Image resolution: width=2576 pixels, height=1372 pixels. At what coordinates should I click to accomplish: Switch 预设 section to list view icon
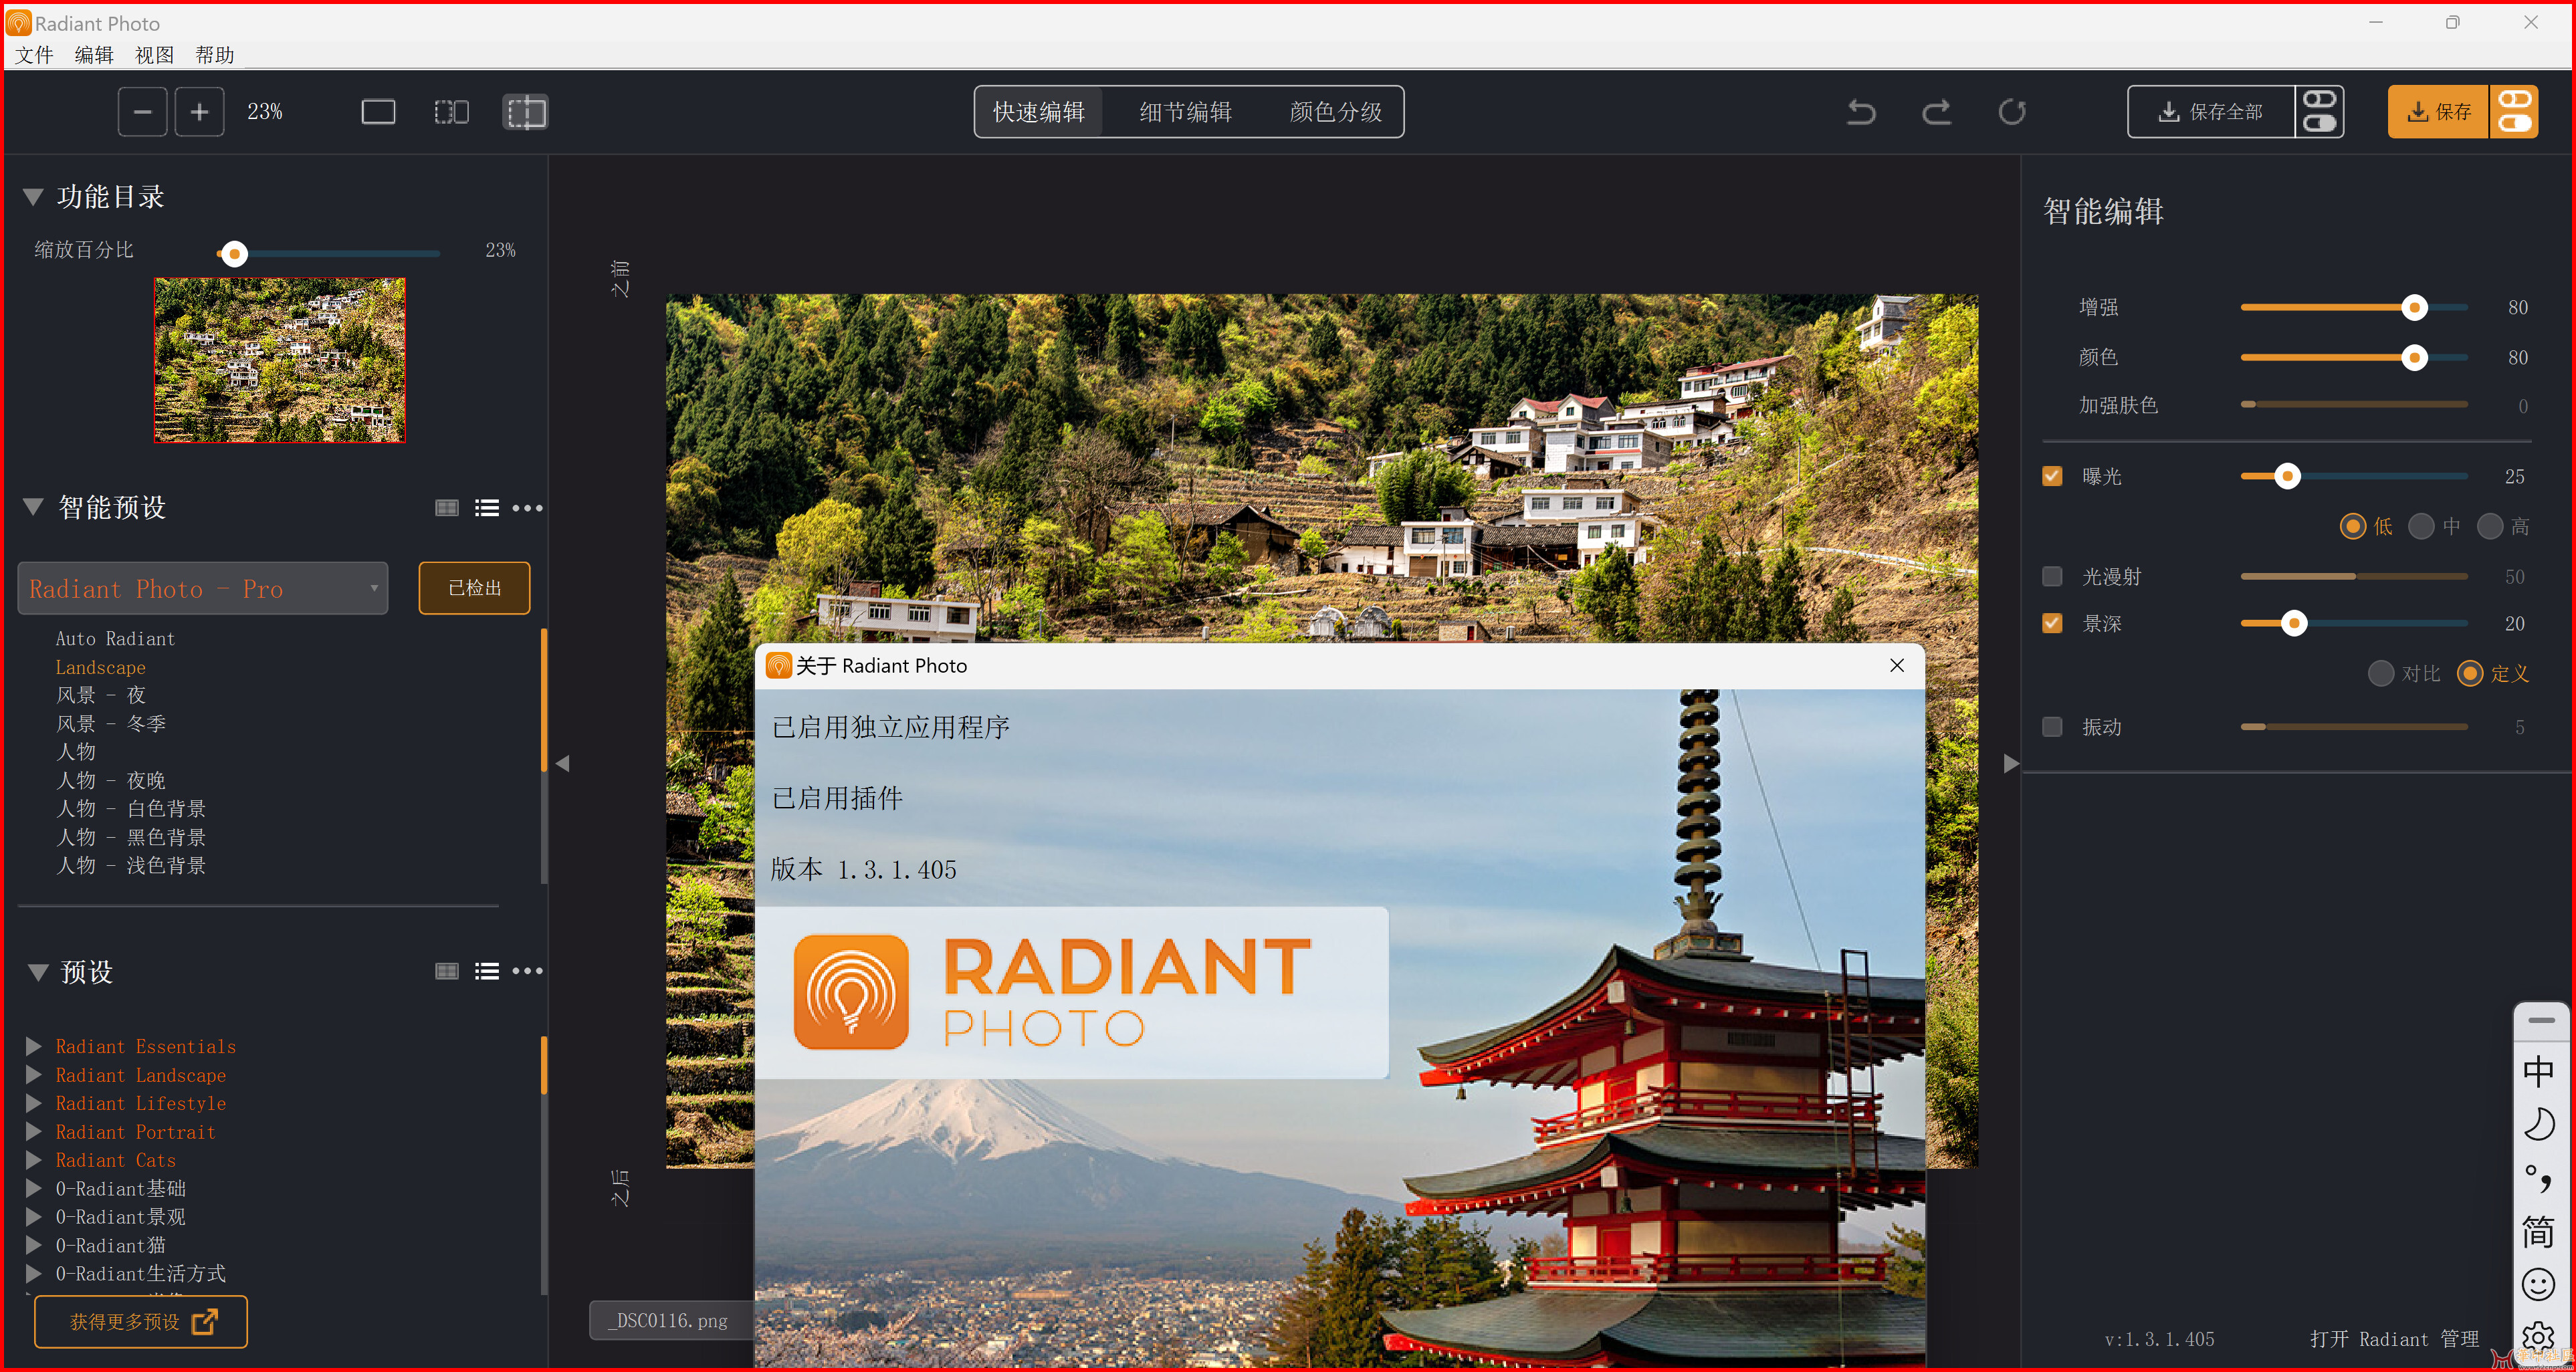tap(487, 971)
